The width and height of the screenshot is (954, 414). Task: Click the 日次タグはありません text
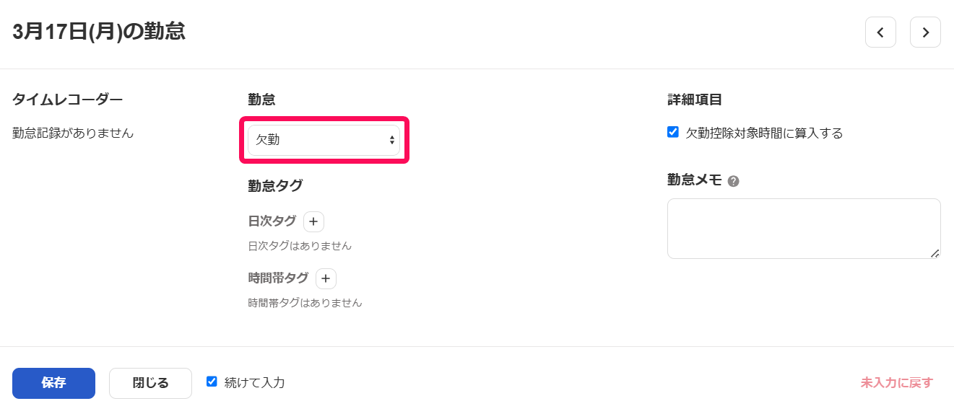pyautogui.click(x=300, y=246)
